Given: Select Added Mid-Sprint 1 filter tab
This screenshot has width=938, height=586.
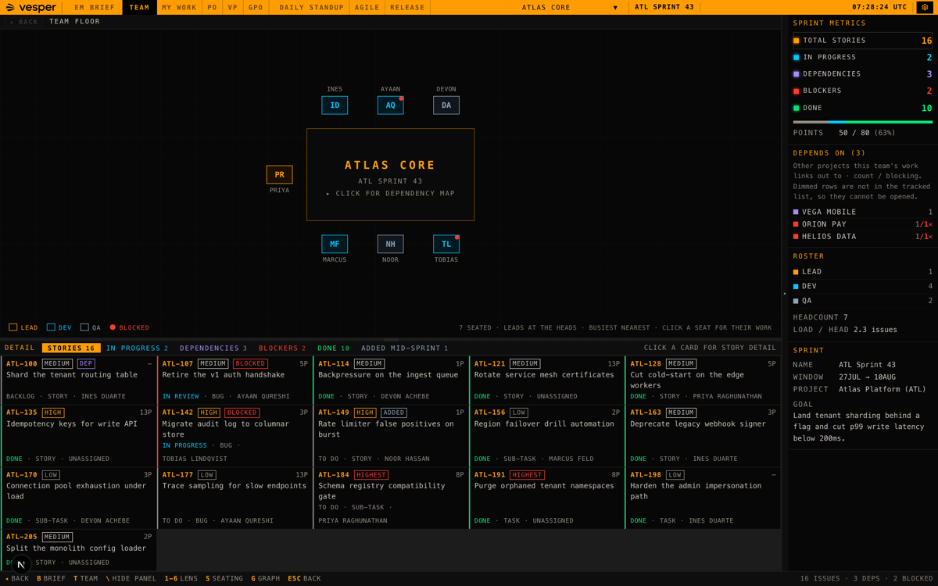Looking at the screenshot, I should (404, 348).
